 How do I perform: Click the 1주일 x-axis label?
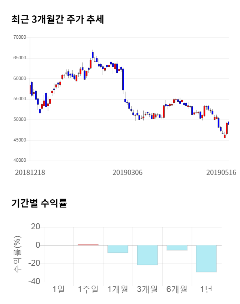(x=88, y=289)
